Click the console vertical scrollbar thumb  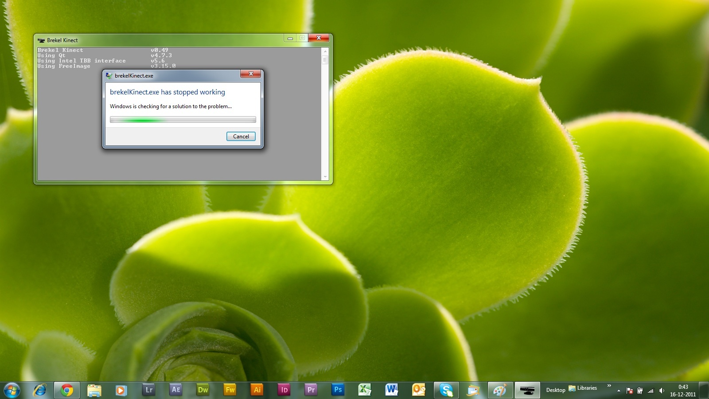tap(325, 59)
